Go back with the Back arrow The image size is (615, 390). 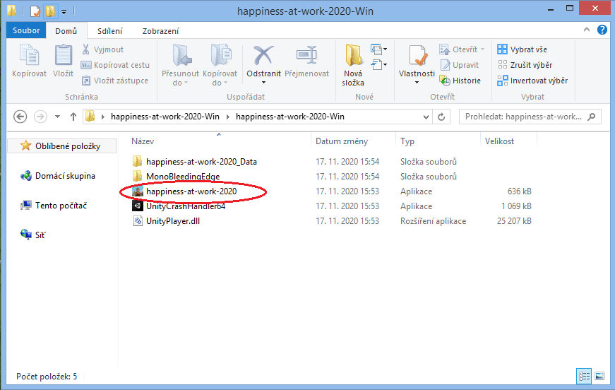point(20,117)
